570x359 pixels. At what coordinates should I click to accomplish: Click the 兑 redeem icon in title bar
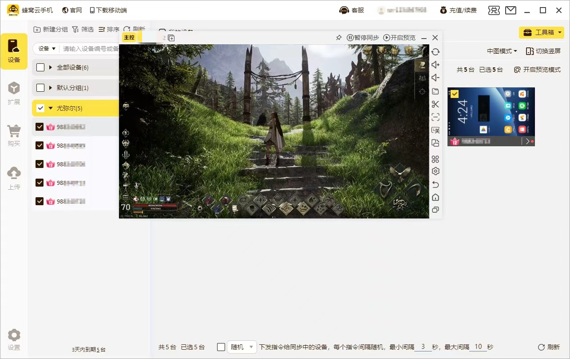click(x=494, y=10)
